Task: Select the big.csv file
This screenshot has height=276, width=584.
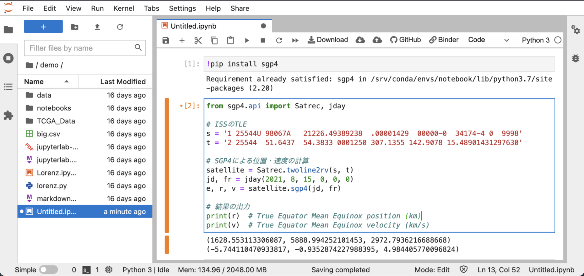Action: coord(85,134)
